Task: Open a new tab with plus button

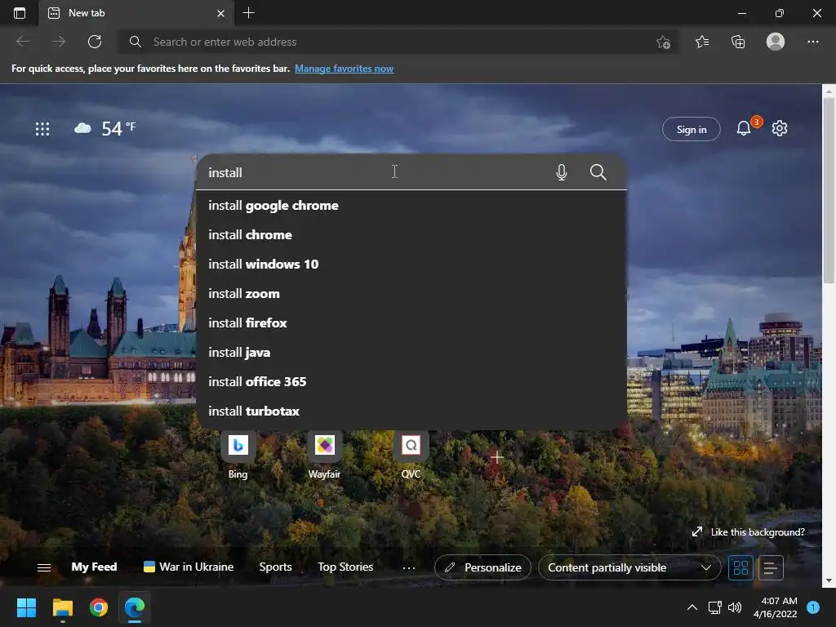Action: click(x=248, y=13)
